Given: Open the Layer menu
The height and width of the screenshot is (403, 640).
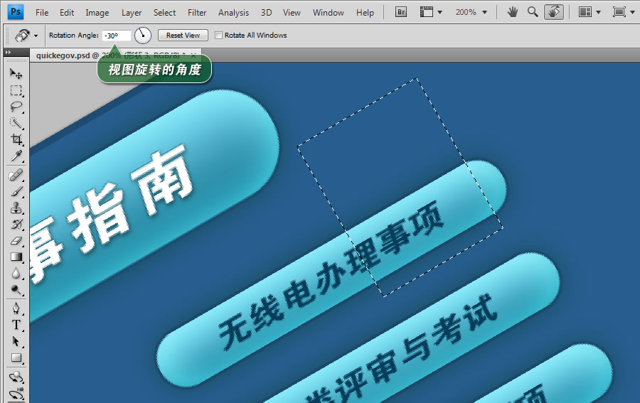Looking at the screenshot, I should [x=132, y=13].
